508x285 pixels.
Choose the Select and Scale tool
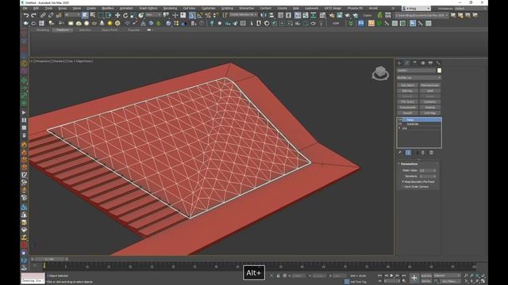pyautogui.click(x=133, y=15)
